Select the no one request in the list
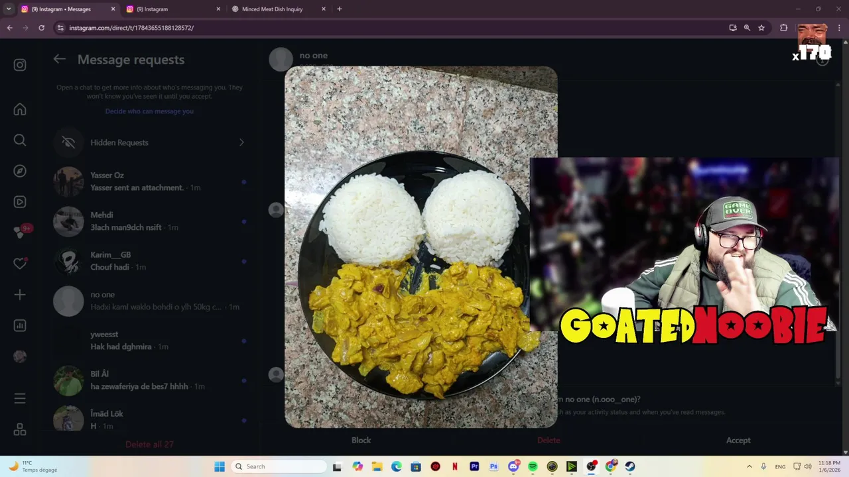Viewport: 849px width, 477px height. [x=149, y=301]
